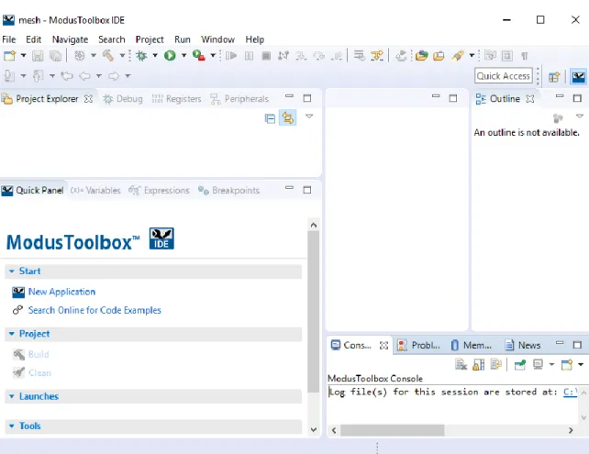Collapse the Start section in Quick Panel
589x454 pixels.
(x=12, y=271)
